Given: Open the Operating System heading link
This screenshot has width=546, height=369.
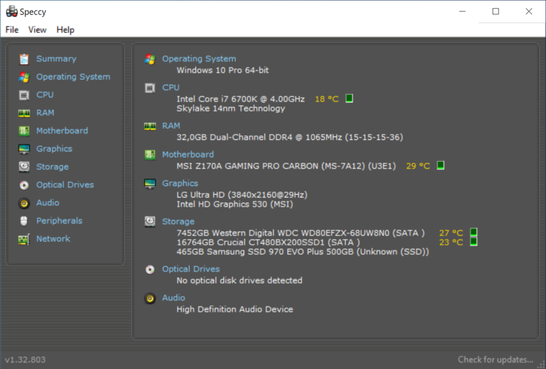Looking at the screenshot, I should tap(198, 59).
